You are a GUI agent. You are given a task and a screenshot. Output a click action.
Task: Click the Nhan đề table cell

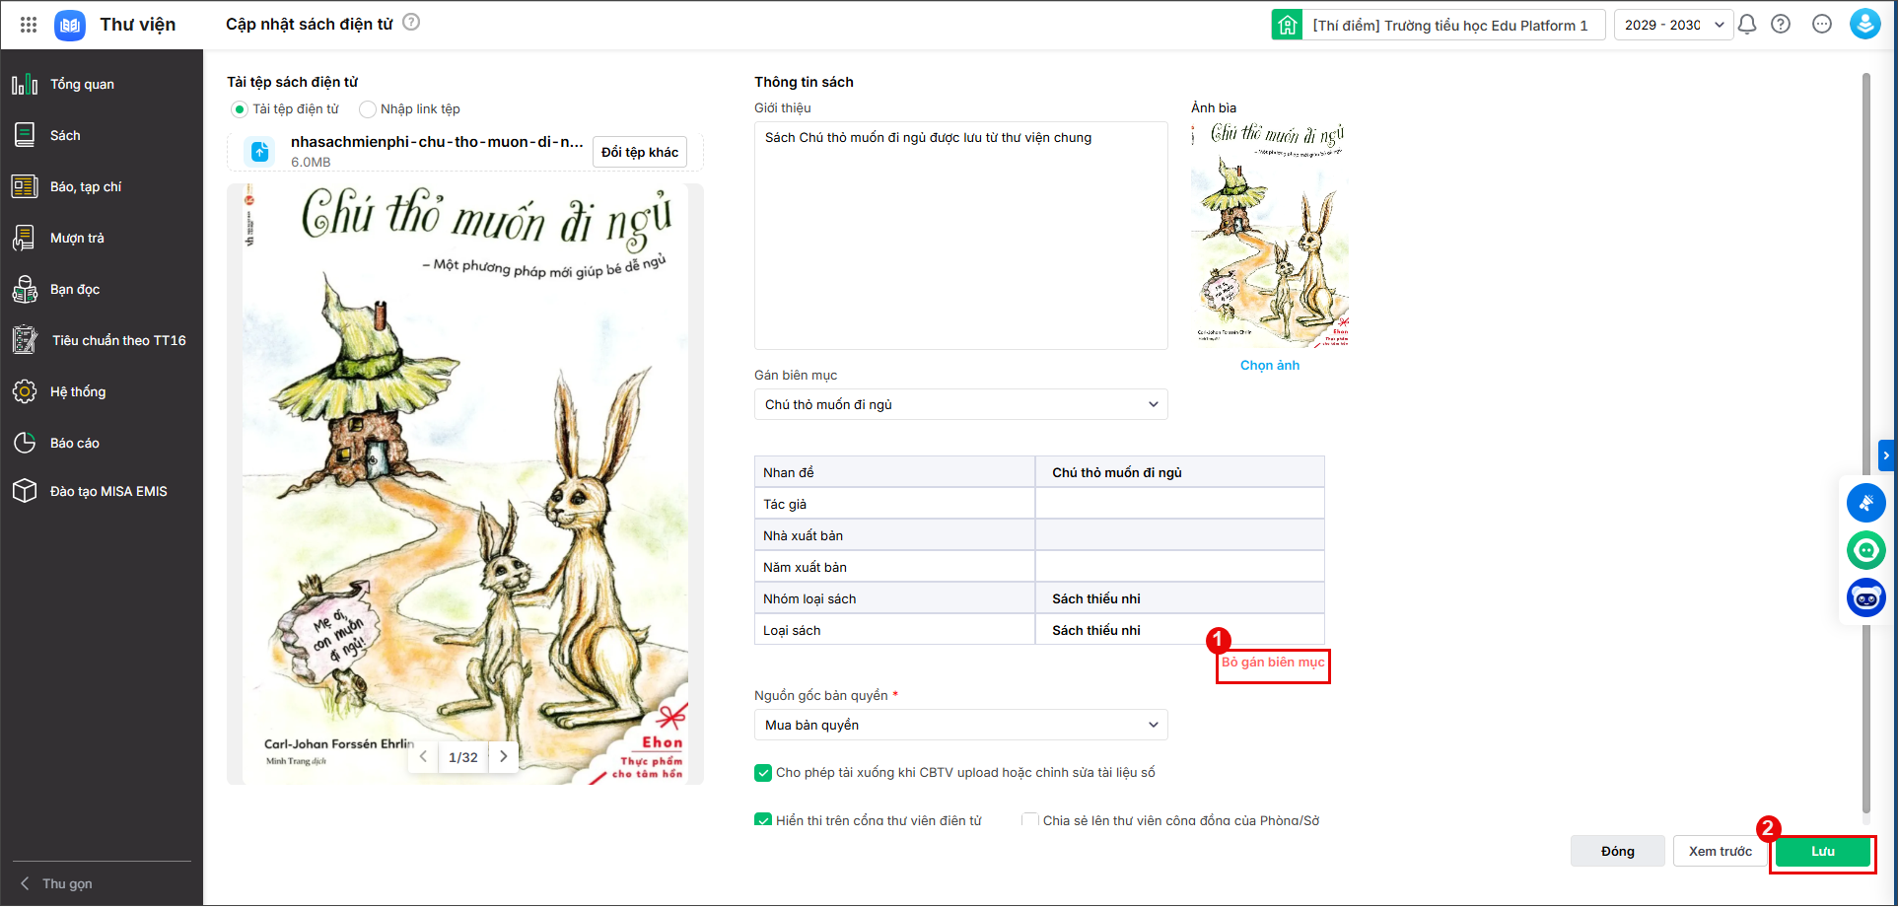894,472
